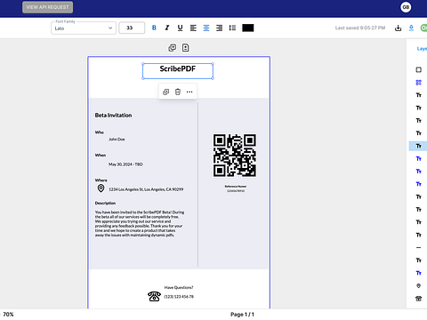
Task: Select the highlighted text layer in panel
Action: coord(418,146)
